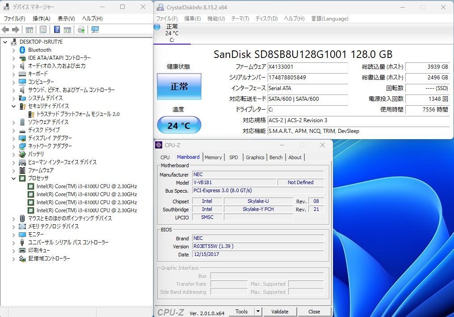This screenshot has height=317, width=454.
Task: Click the firmware field X4133001
Action: 307,67
